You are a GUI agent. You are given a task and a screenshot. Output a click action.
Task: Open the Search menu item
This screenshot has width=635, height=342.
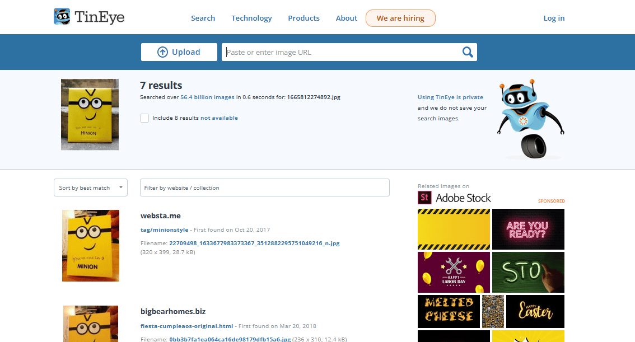point(203,18)
